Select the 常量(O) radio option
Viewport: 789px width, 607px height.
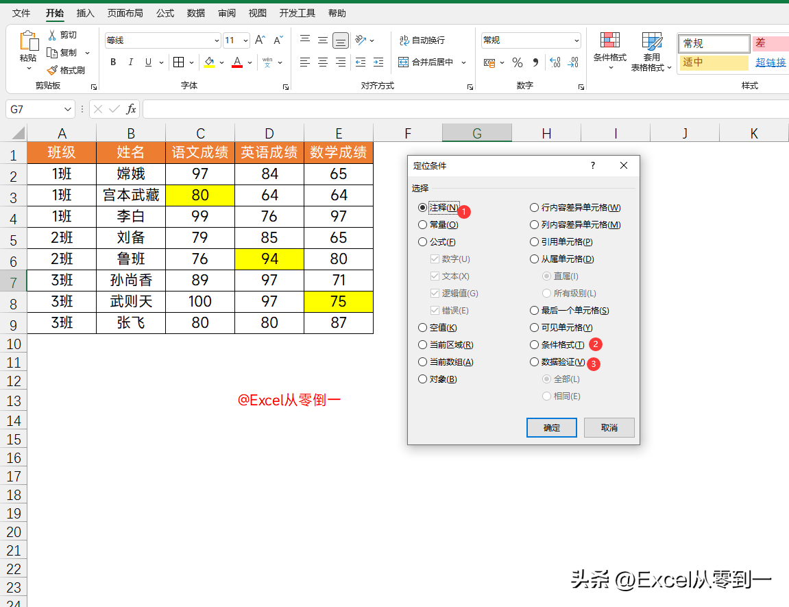[423, 224]
